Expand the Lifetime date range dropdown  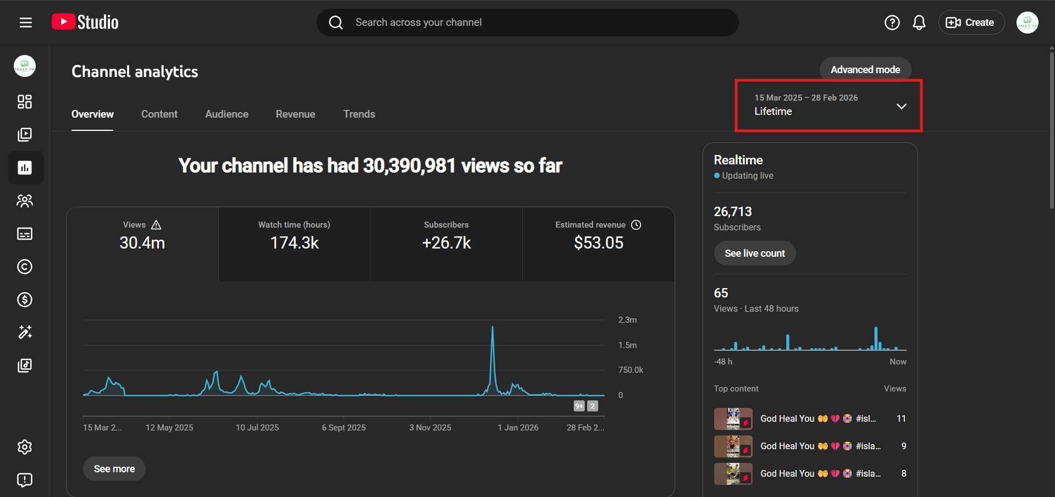point(828,105)
